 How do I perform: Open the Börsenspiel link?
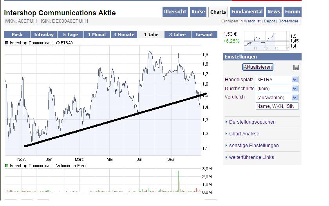point(289,21)
